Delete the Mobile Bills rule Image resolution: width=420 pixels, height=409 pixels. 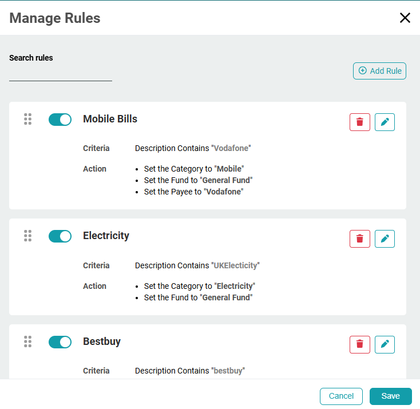[x=360, y=122]
